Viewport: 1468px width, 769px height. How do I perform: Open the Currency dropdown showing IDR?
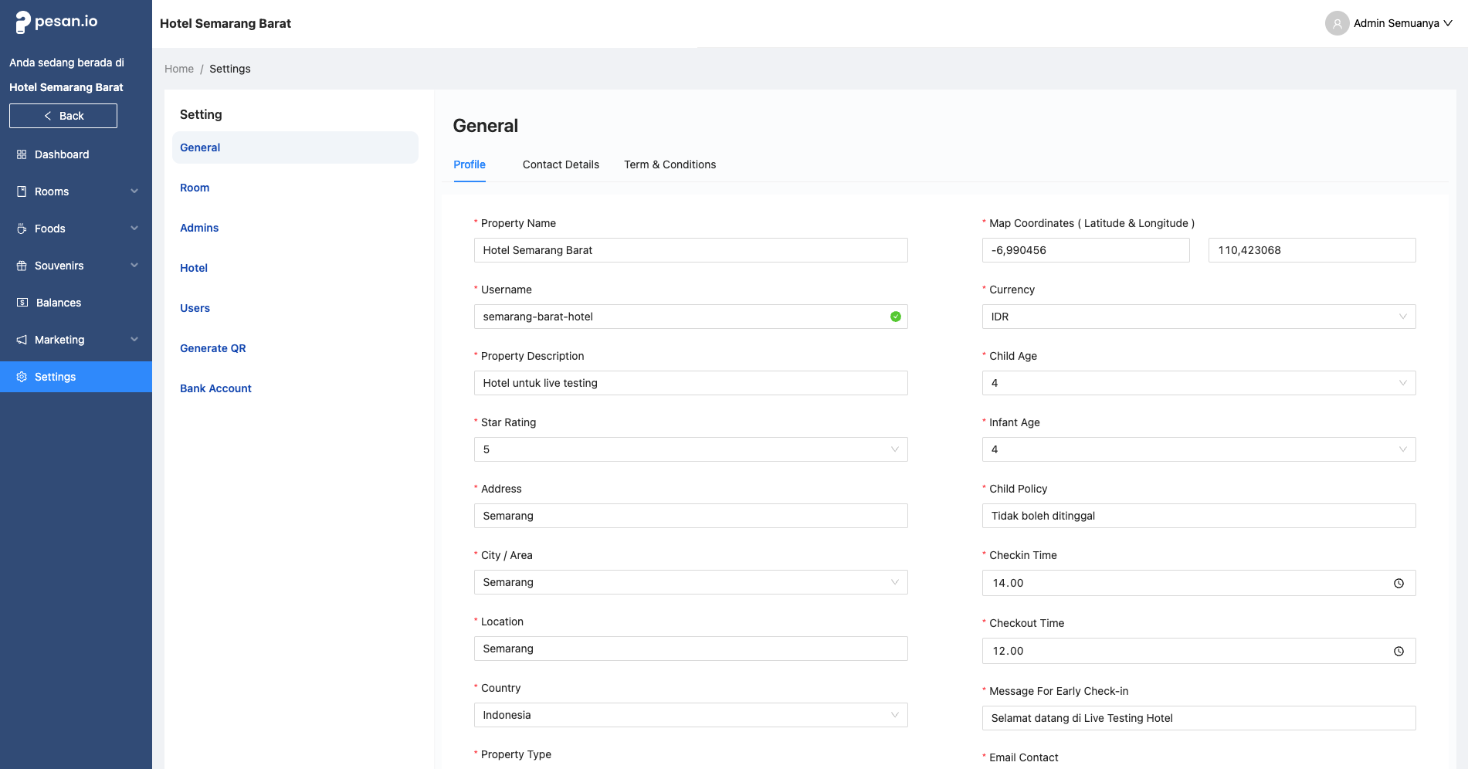click(x=1198, y=317)
